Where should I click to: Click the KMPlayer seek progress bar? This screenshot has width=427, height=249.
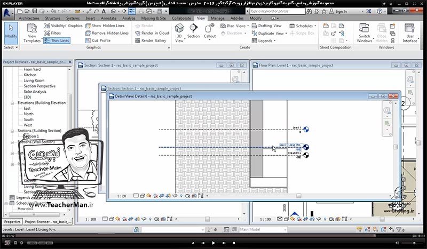point(213,236)
